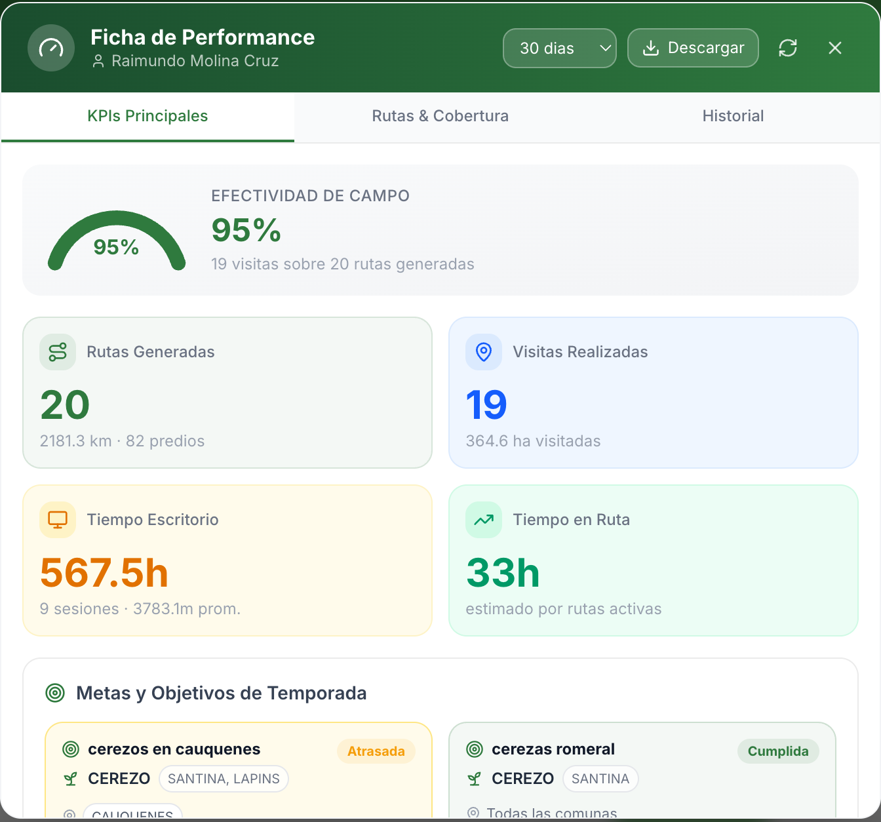Click the Raimundo Molina Cruz name

click(195, 61)
